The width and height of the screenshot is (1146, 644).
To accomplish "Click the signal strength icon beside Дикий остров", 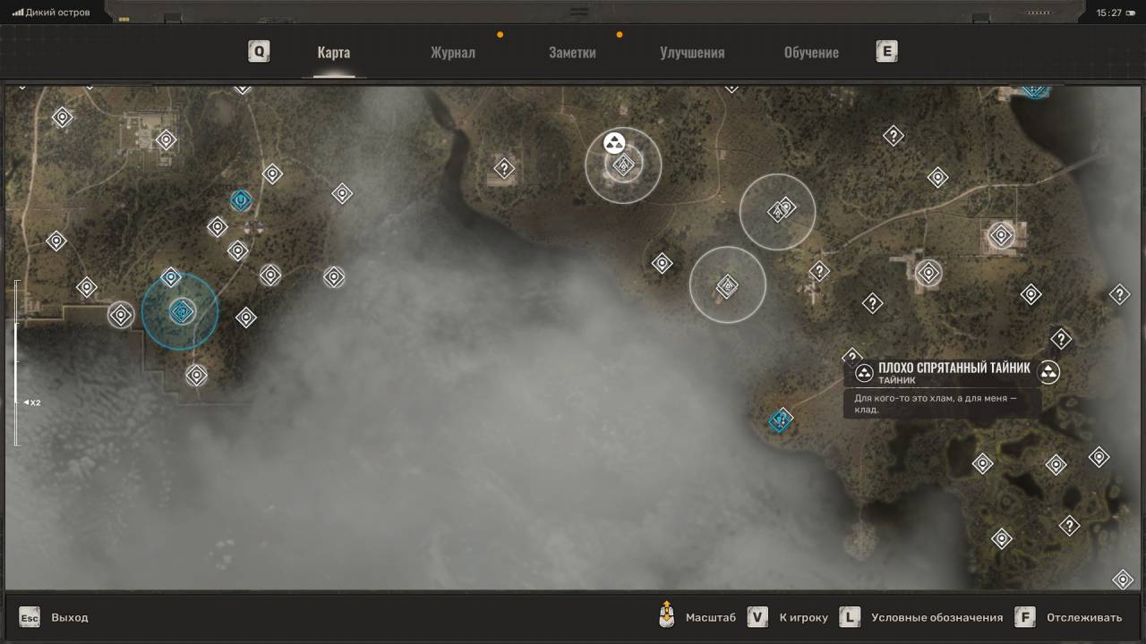I will pyautogui.click(x=17, y=13).
